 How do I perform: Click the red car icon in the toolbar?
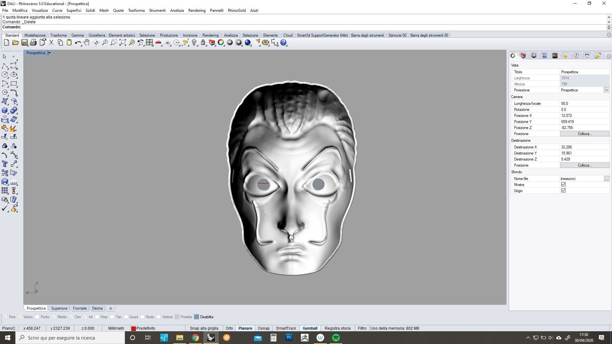point(158,43)
